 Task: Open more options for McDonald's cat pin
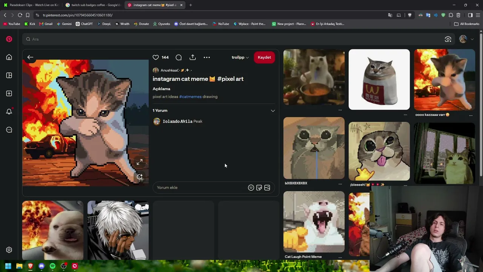pyautogui.click(x=405, y=114)
